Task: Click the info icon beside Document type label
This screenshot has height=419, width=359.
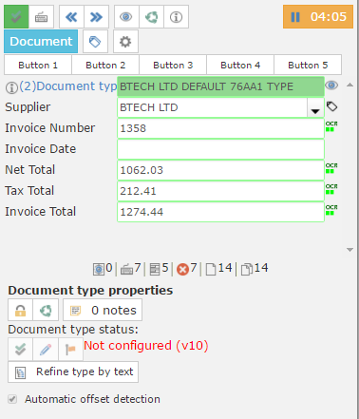Action: click(x=11, y=87)
